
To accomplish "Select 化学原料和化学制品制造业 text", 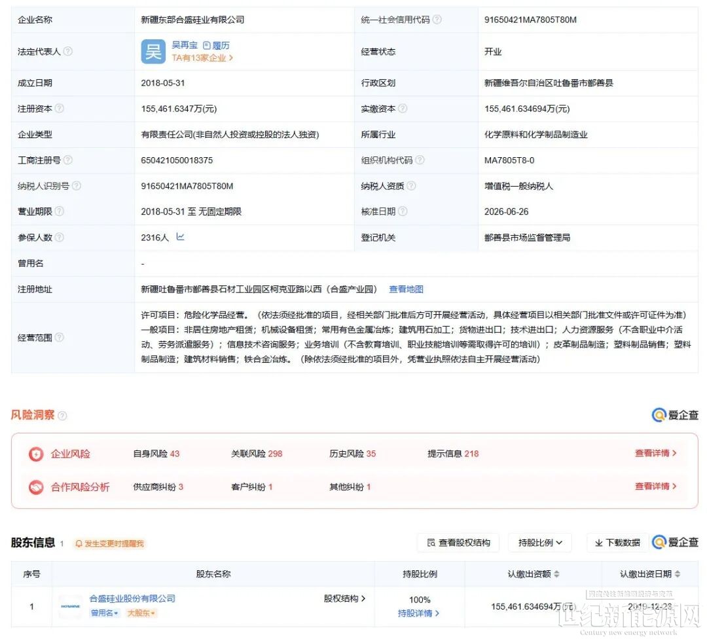I will (x=535, y=134).
